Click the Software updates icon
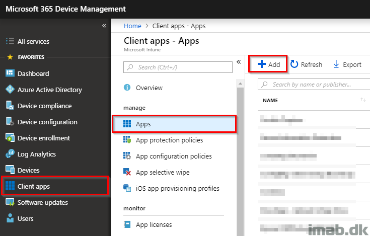Screen dimensions: 370x236 click(10, 202)
